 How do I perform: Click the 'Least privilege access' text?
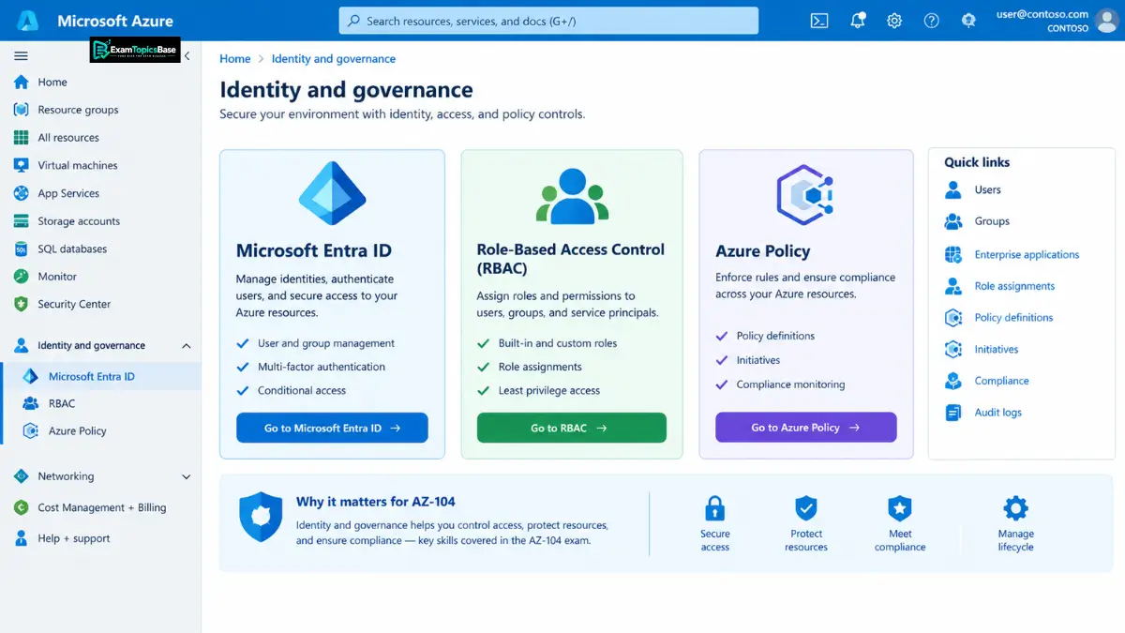coord(549,391)
